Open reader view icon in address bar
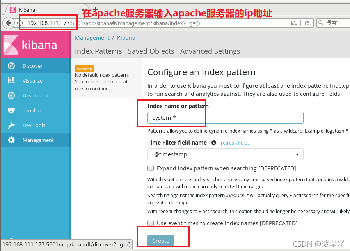Image resolution: width=350 pixels, height=251 pixels. [294, 23]
